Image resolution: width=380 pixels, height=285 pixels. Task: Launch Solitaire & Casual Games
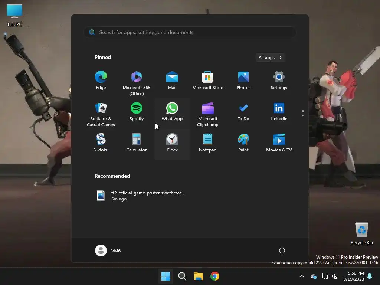pos(101,114)
